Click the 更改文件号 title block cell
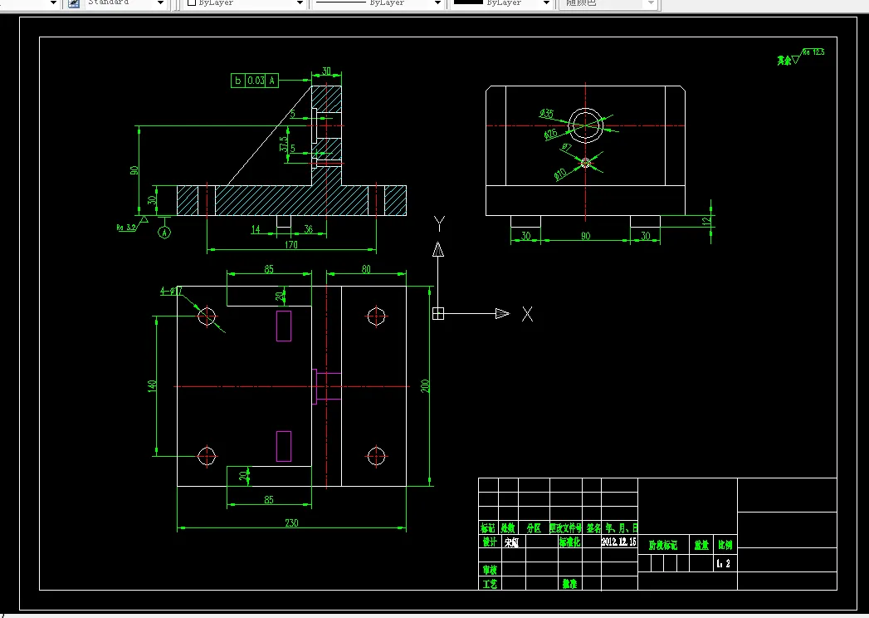 [565, 527]
